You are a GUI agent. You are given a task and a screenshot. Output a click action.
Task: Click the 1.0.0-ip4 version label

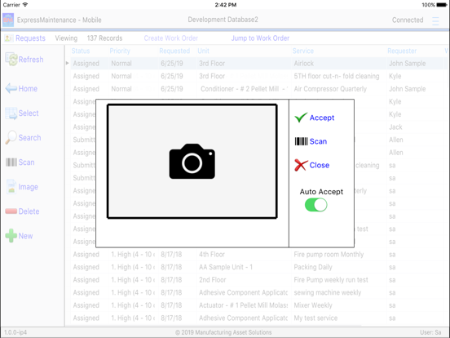pyautogui.click(x=15, y=332)
